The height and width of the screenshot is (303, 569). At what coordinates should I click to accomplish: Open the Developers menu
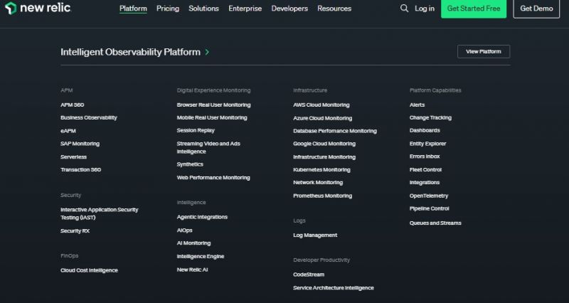289,9
